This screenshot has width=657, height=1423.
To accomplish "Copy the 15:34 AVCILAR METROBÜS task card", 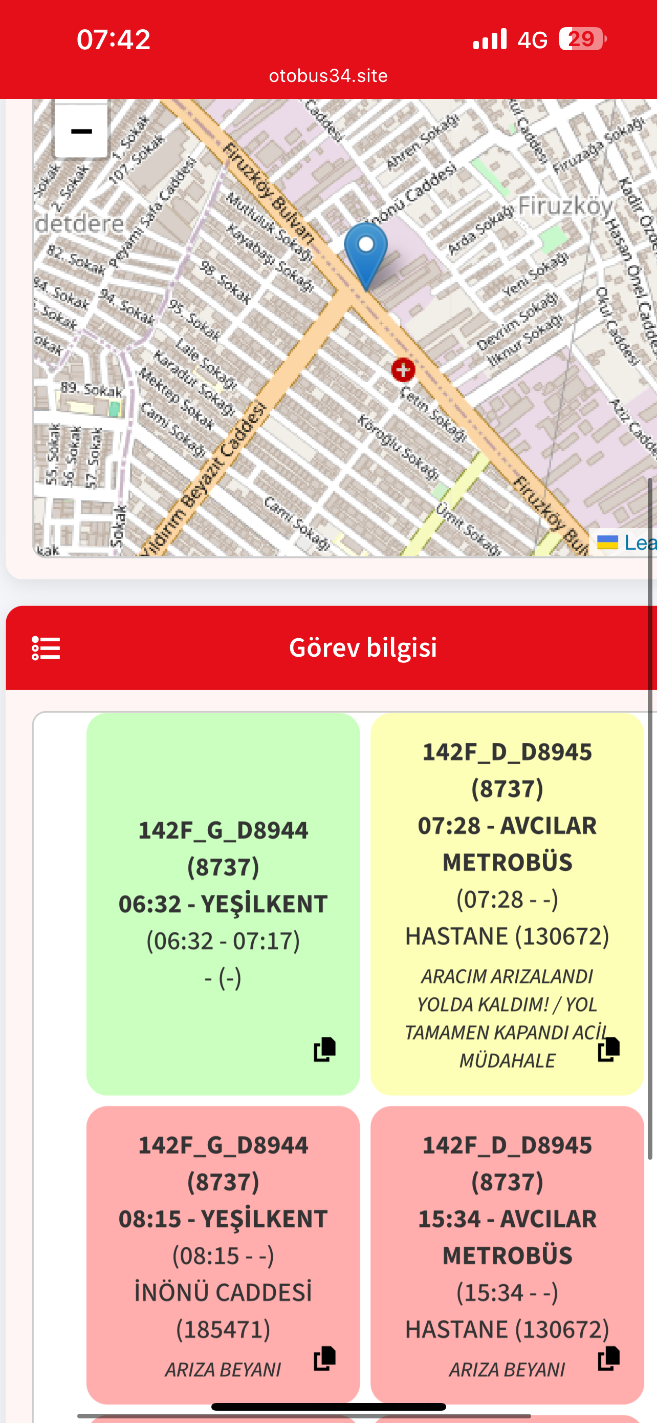I will point(608,1358).
